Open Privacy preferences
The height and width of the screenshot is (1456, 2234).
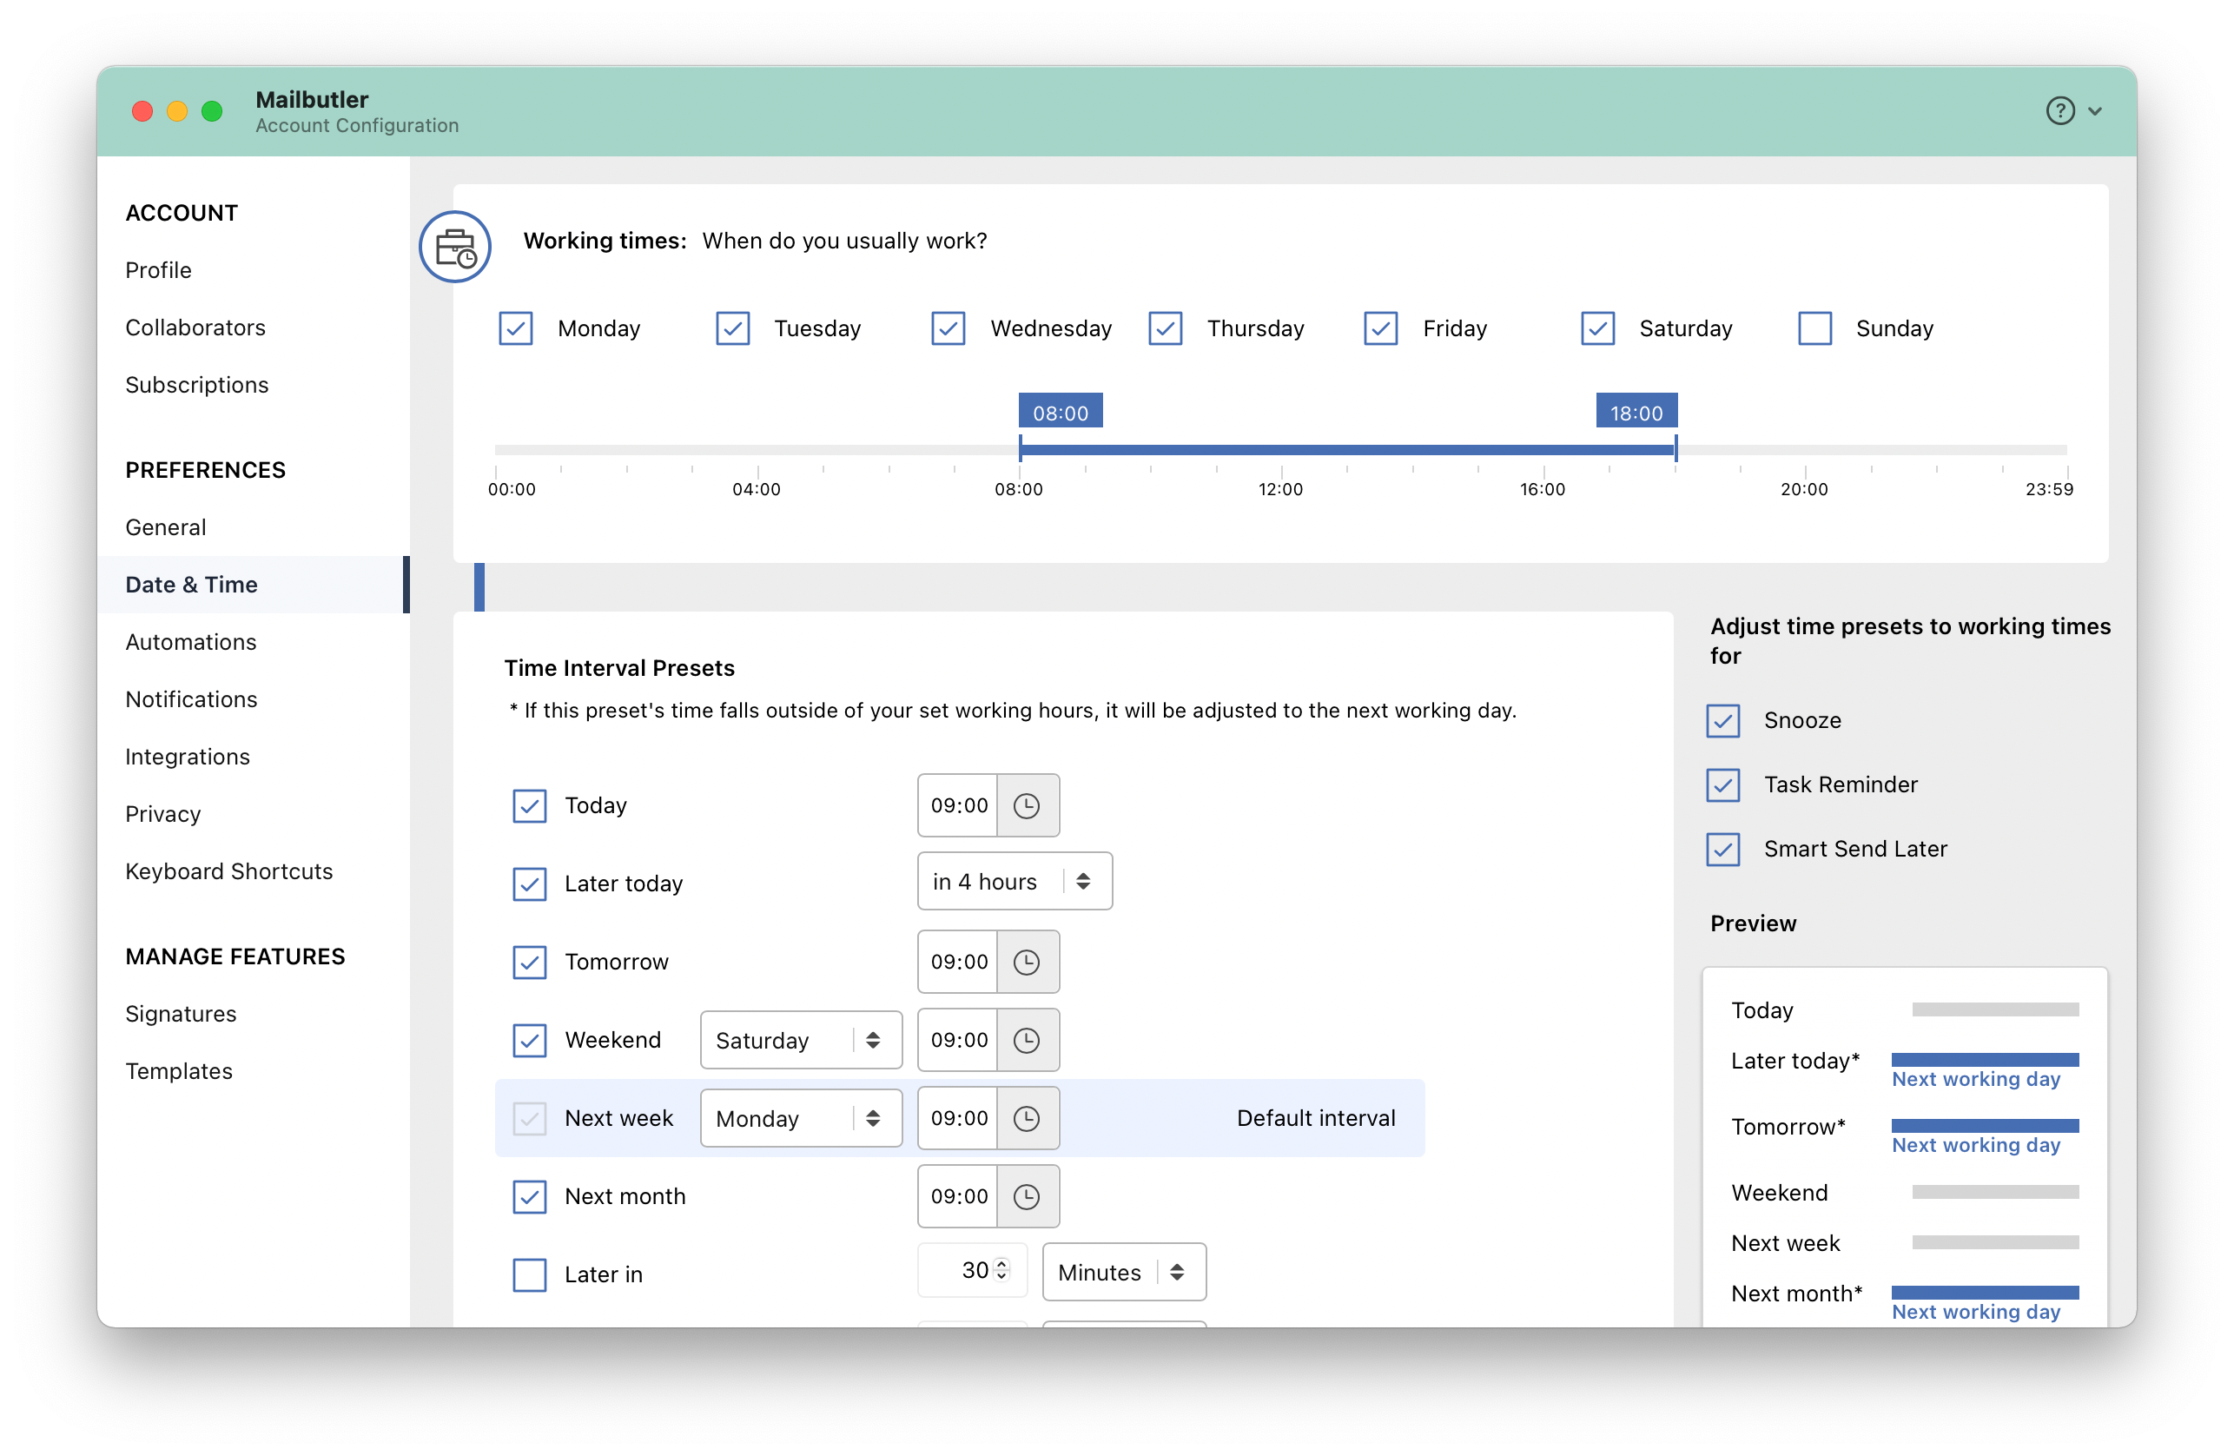coord(163,814)
